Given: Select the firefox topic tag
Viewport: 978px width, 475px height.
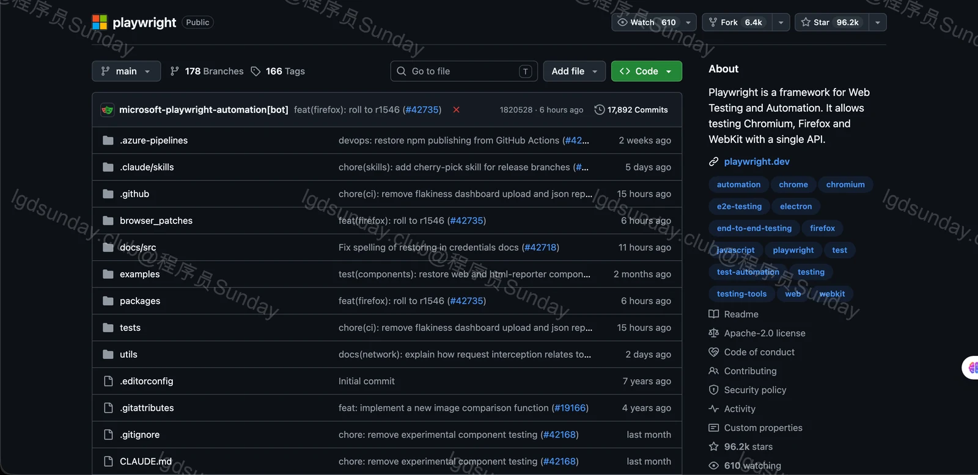Looking at the screenshot, I should click(822, 228).
